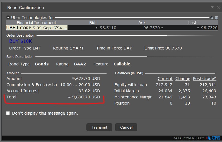Viewport: 222px width, 142px height.
Task: Open the help question mark icon
Action: [x=216, y=18]
